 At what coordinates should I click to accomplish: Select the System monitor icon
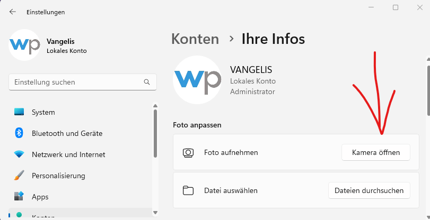tap(20, 112)
